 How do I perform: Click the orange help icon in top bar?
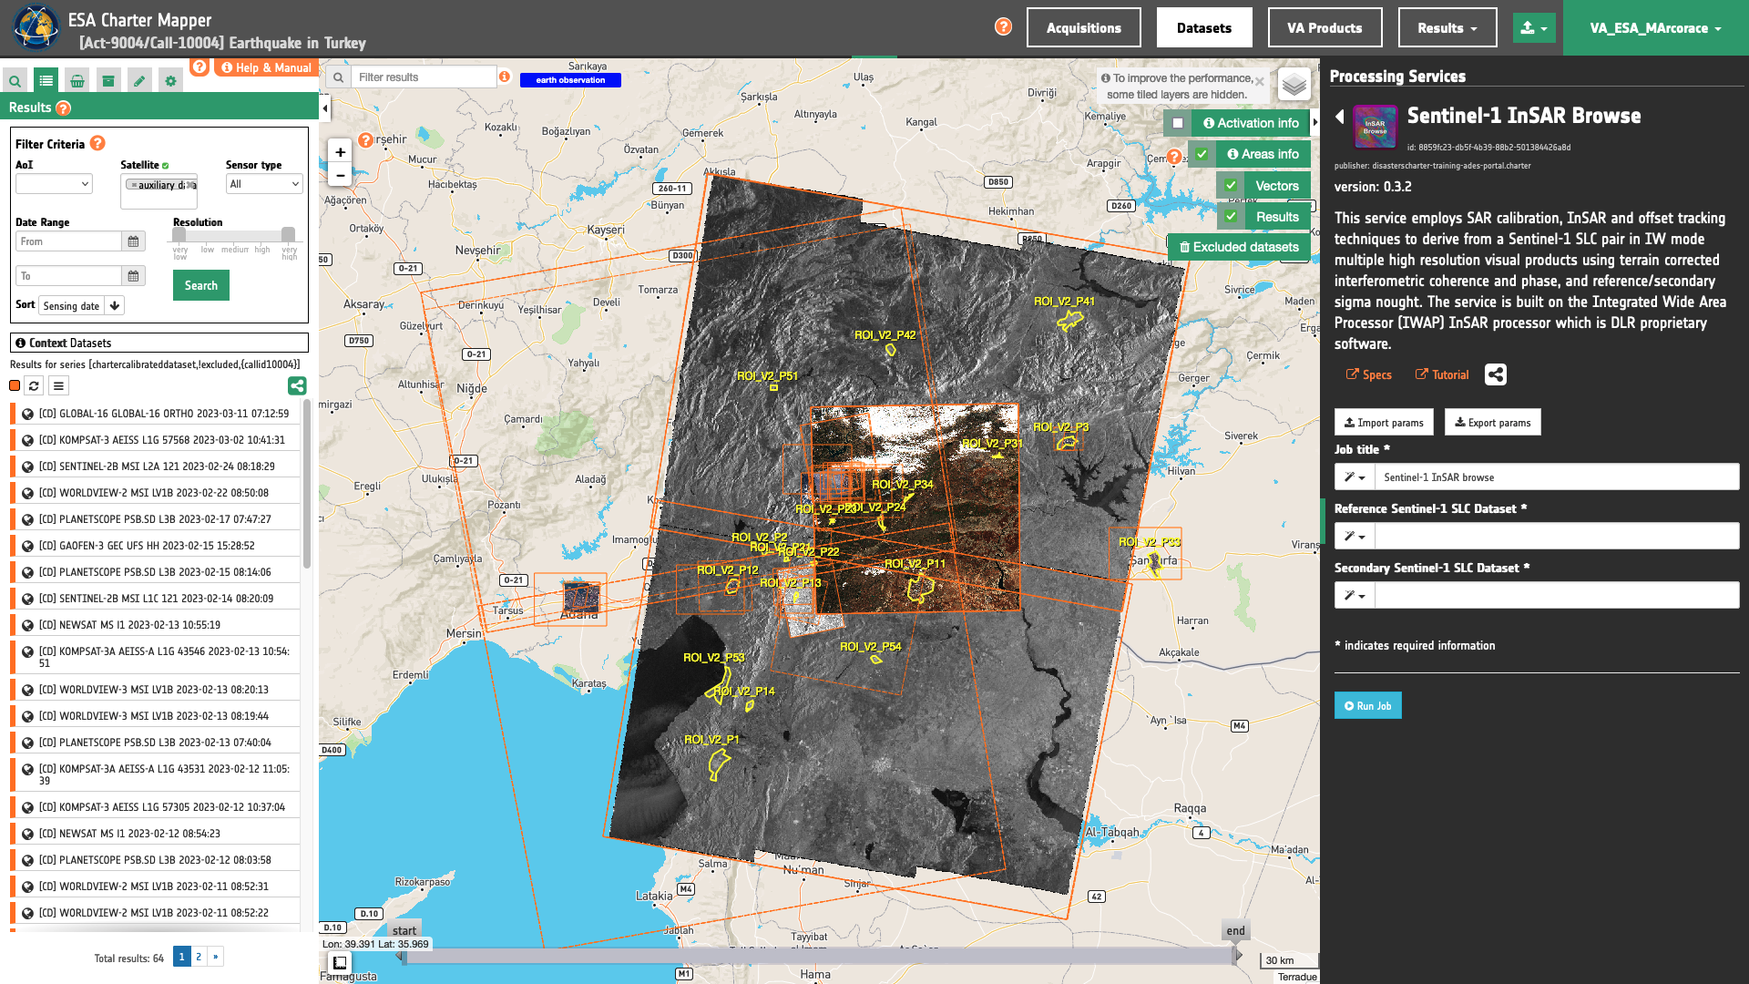click(x=1003, y=26)
